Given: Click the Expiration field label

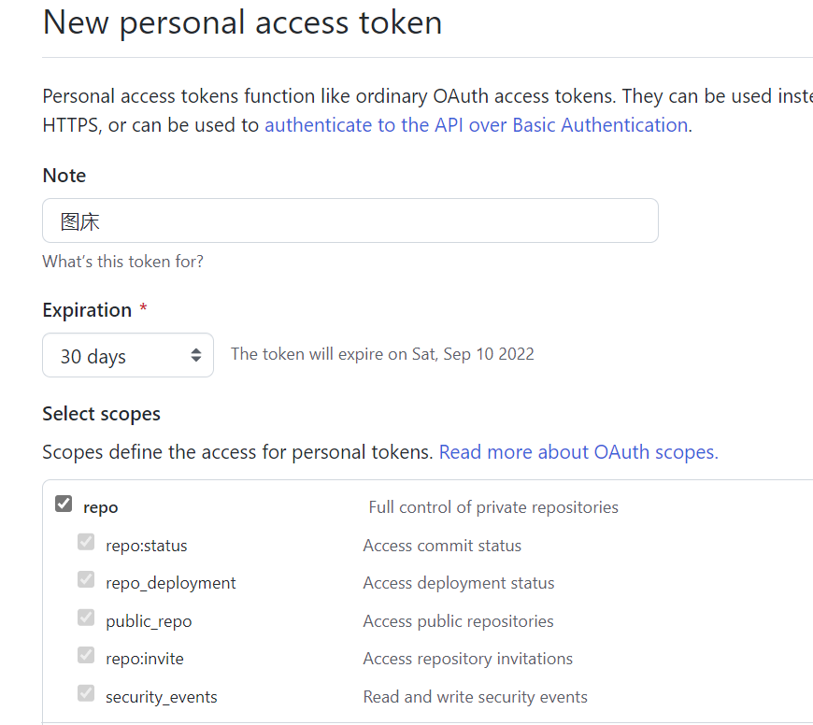Looking at the screenshot, I should (x=87, y=310).
